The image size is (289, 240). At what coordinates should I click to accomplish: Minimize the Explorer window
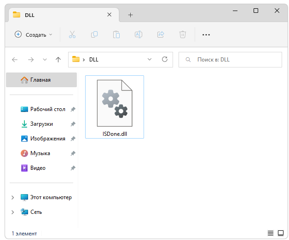[x=235, y=11]
